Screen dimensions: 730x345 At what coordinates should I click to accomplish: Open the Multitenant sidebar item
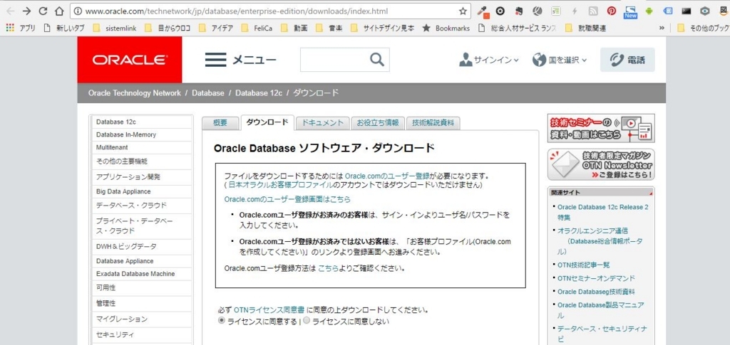coord(142,147)
